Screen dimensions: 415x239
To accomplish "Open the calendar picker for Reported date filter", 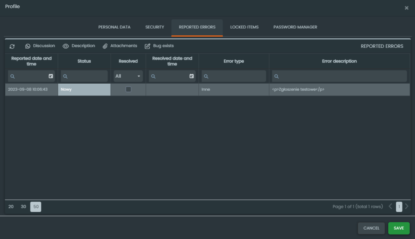I will click(51, 76).
